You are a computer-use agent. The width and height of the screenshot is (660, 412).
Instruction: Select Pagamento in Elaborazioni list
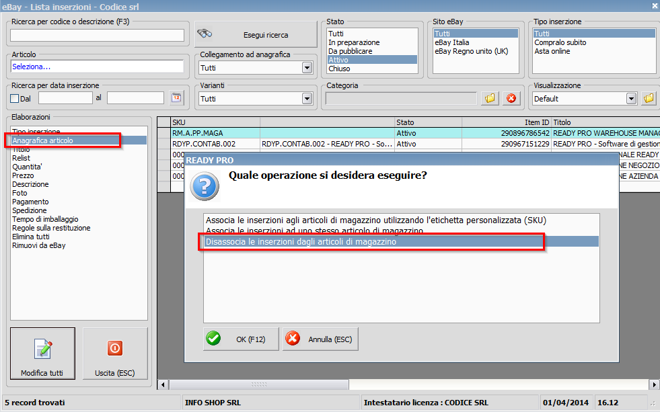click(x=79, y=202)
